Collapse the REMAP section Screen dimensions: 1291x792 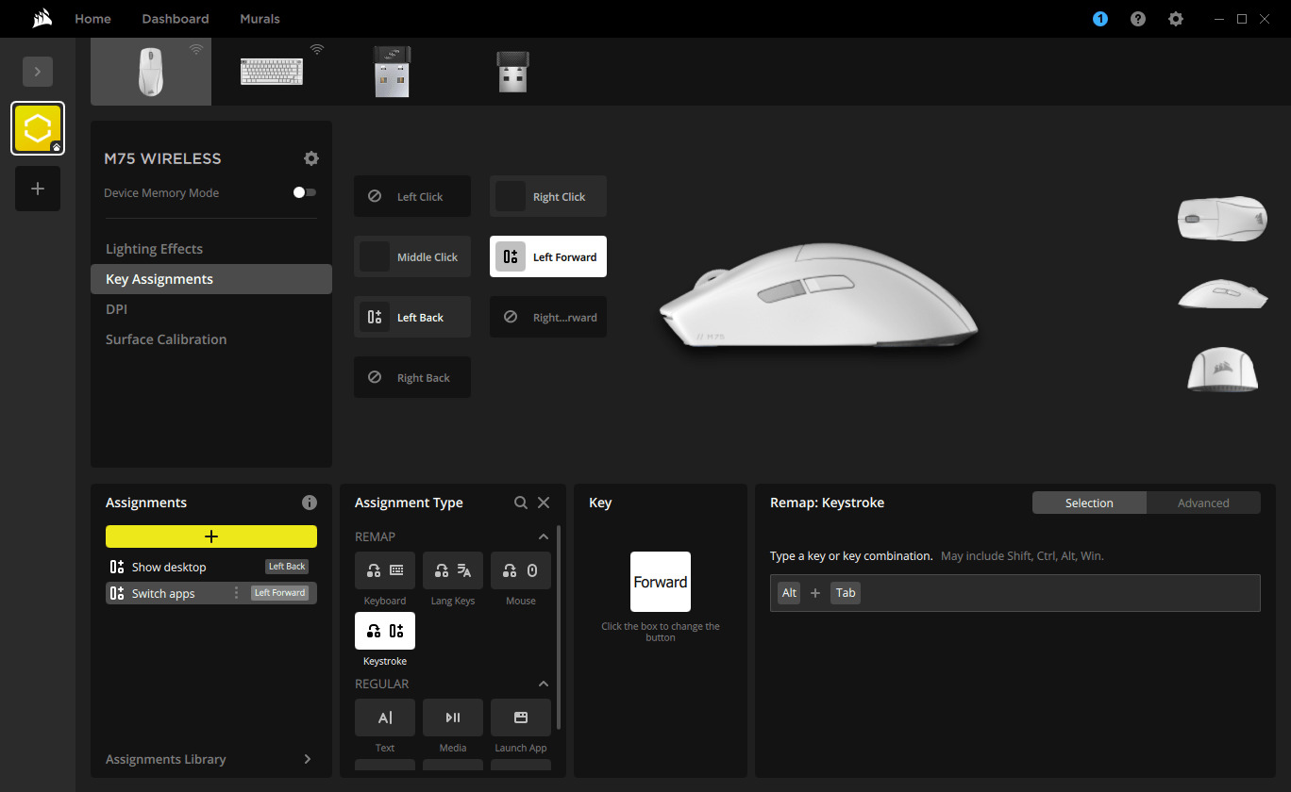click(x=544, y=536)
